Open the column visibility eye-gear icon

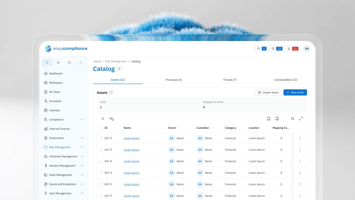pos(112,119)
